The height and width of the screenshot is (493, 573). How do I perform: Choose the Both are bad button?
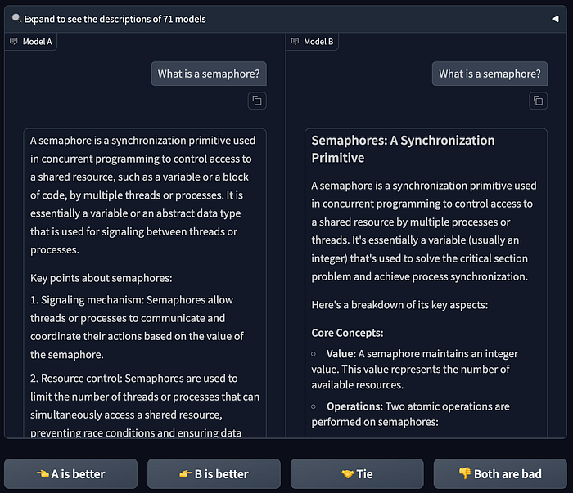[500, 473]
